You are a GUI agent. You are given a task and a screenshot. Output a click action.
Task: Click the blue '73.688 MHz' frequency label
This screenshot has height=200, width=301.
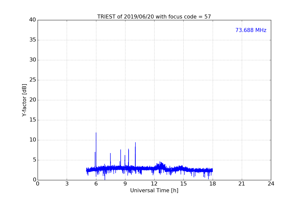point(251,30)
